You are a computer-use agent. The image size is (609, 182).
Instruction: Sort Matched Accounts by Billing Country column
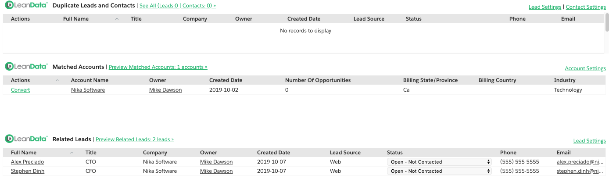[497, 80]
